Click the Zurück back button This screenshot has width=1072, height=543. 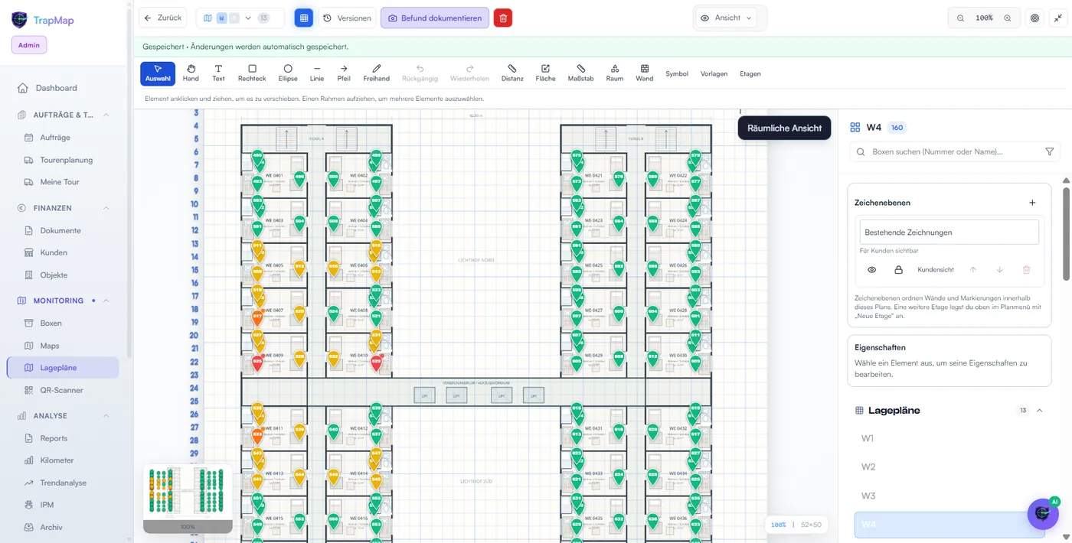click(x=162, y=18)
